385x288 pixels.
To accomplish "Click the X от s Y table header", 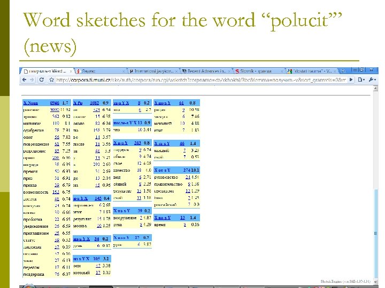I will click(177, 170).
